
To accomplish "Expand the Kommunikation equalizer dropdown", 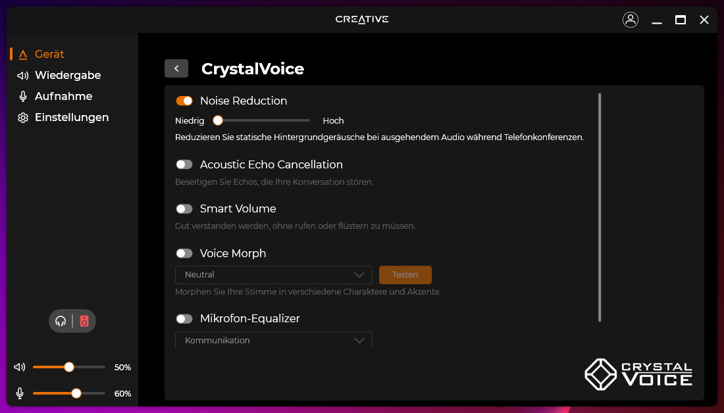I will click(x=273, y=340).
